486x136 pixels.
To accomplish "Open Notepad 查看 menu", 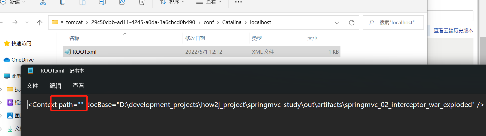I will coord(78,86).
